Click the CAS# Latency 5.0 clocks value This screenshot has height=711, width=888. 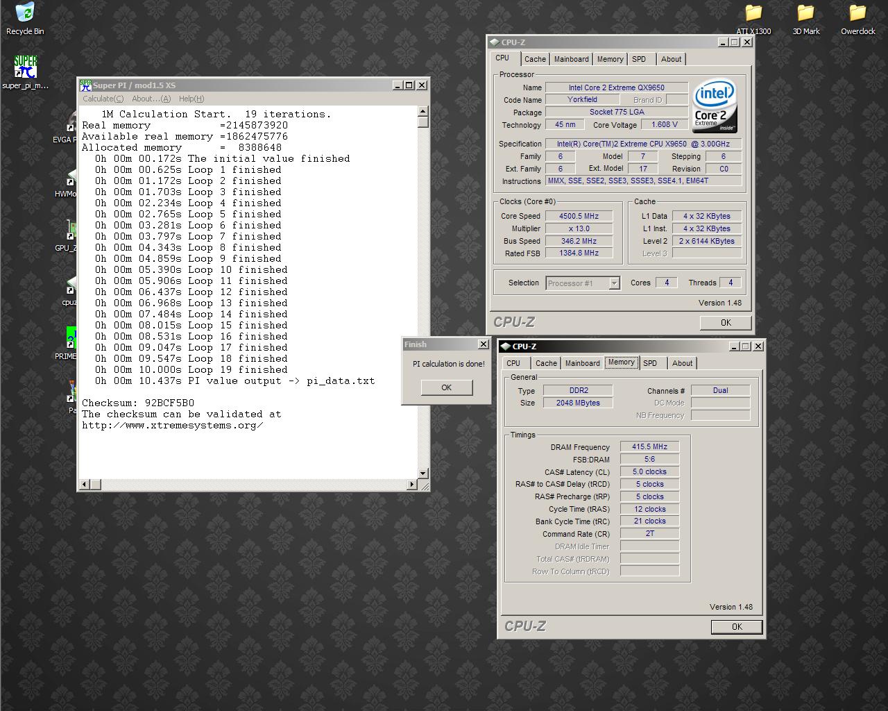(x=649, y=471)
